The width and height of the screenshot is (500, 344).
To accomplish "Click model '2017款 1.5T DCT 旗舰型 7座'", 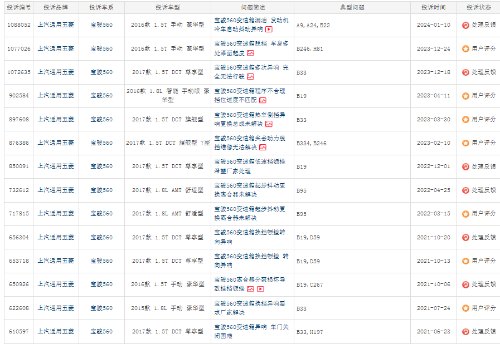I will tap(168, 143).
